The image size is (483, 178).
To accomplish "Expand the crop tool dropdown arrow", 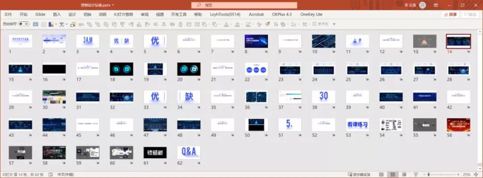I will pos(309,24).
